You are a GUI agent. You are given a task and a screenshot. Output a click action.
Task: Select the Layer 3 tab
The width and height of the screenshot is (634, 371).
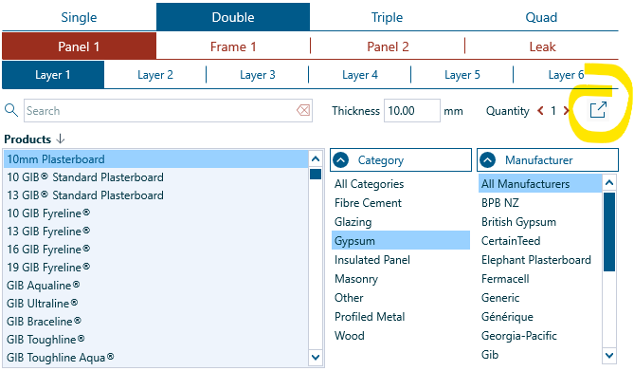[x=258, y=75]
